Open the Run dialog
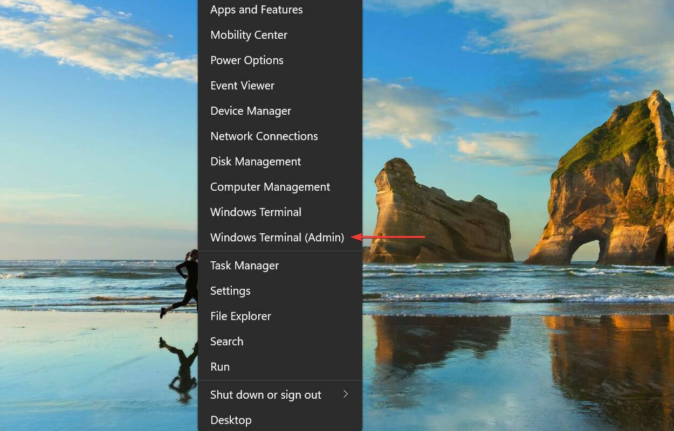This screenshot has height=431, width=674. coord(220,366)
